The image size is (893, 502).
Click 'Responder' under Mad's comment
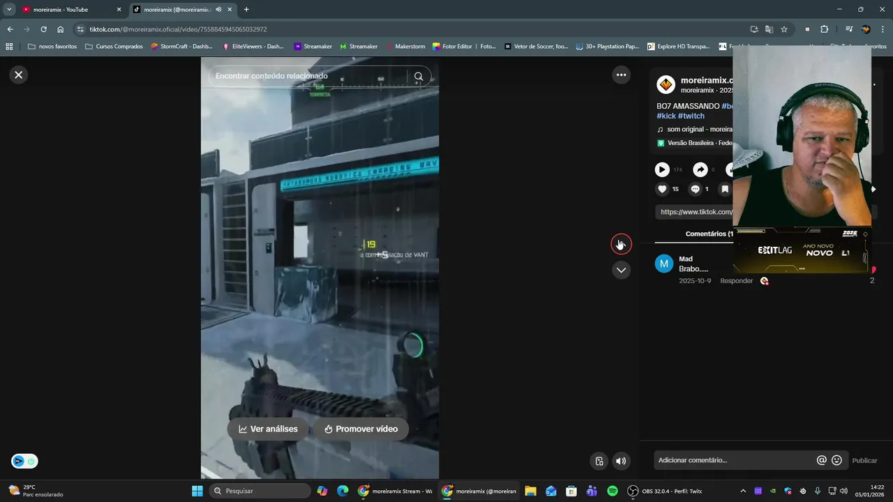736,281
